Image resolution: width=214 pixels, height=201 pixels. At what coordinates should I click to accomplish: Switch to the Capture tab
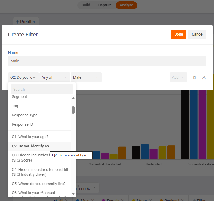[x=105, y=5]
